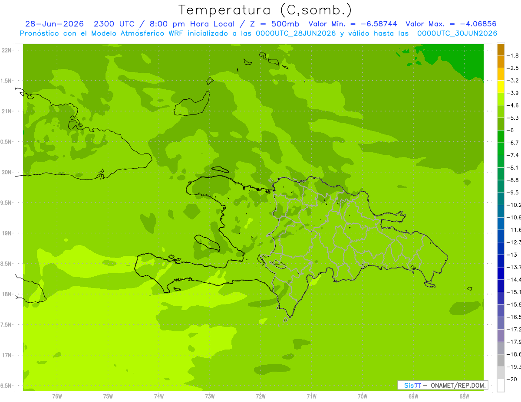Click the '0000UTC_30JUN2026' valid-until timestamp

457,33
